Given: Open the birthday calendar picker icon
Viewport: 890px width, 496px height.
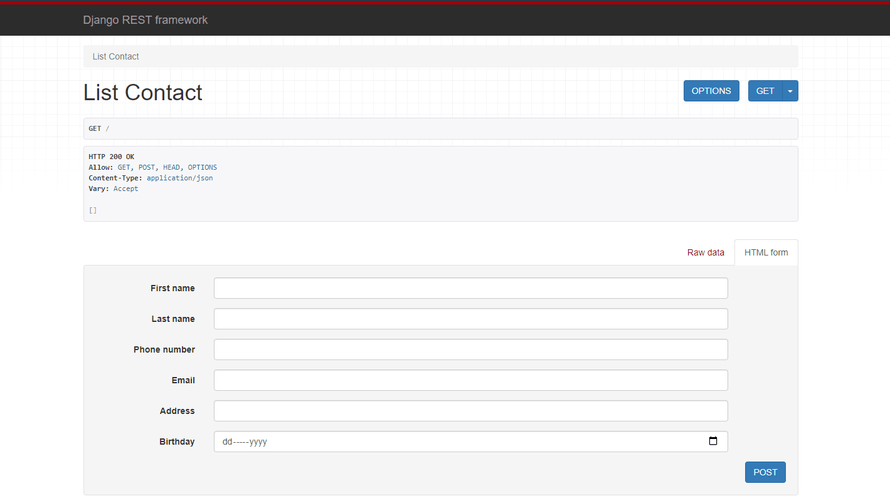Looking at the screenshot, I should click(713, 442).
